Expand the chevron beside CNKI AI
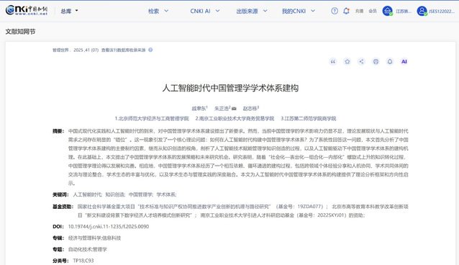459x265 pixels. (x=217, y=11)
